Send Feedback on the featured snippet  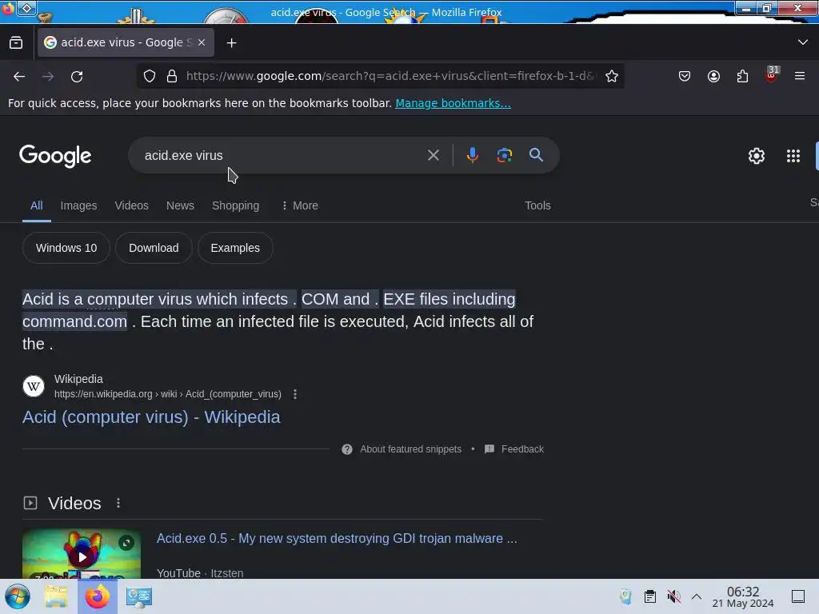point(514,449)
